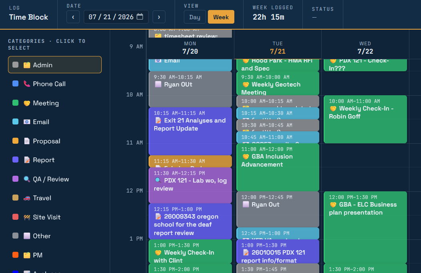The width and height of the screenshot is (421, 273).
Task: Click the phone handset icon beside Phone Call
Action: 27,84
